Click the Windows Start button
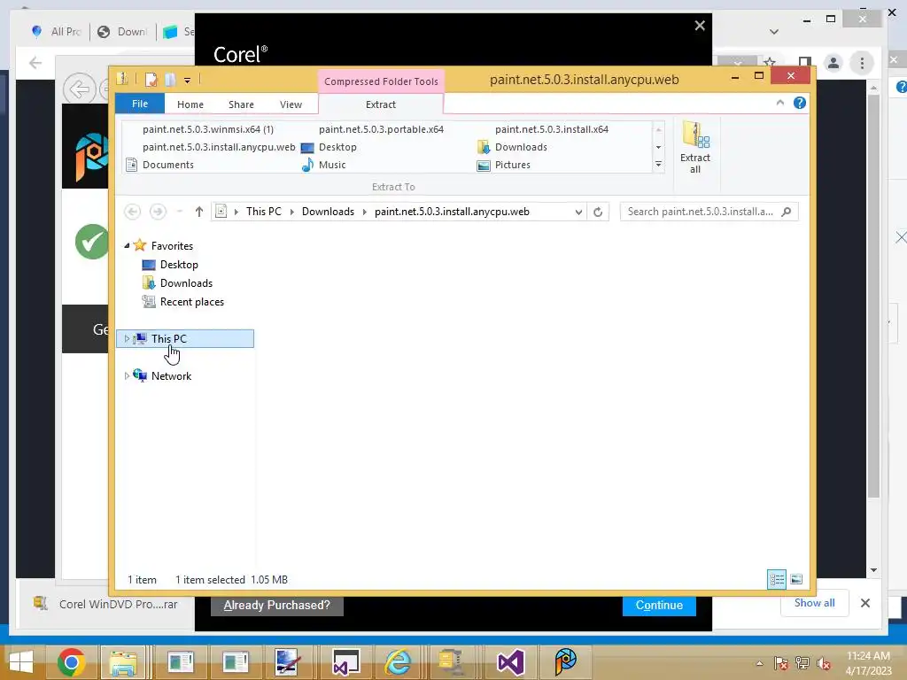 21,662
